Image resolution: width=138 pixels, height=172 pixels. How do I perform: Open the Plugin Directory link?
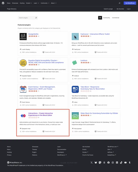coord(12,9)
